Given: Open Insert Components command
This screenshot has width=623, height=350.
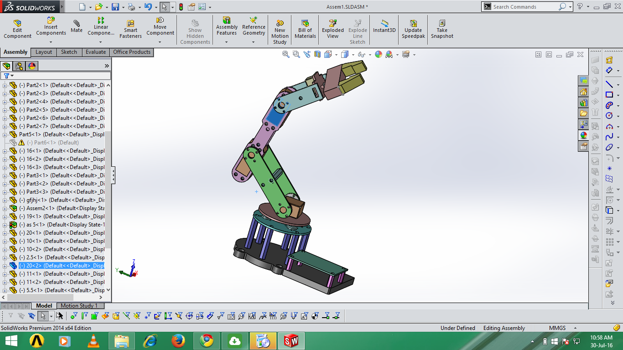Looking at the screenshot, I should click(51, 26).
